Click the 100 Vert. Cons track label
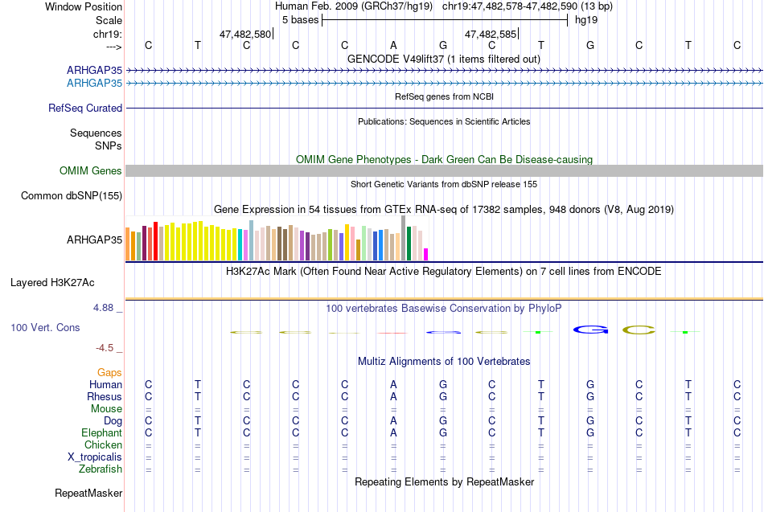The height and width of the screenshot is (512, 764). click(x=45, y=328)
